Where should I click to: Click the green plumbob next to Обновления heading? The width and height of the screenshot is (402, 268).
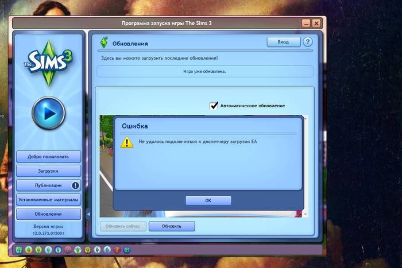coord(104,42)
